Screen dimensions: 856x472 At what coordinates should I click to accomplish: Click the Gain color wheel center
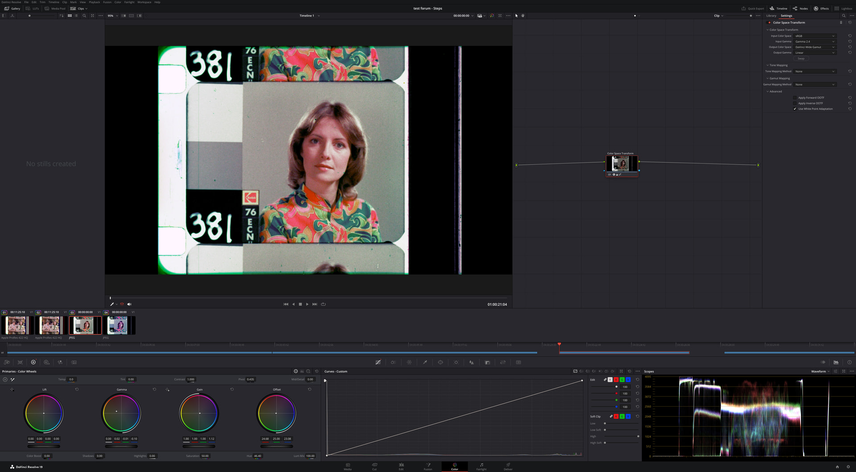pos(199,413)
